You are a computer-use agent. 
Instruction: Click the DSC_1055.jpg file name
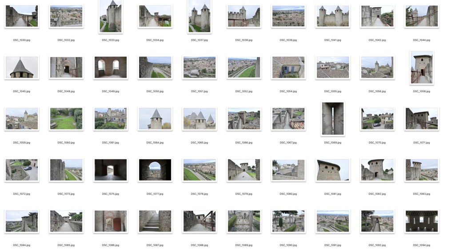(x=332, y=91)
